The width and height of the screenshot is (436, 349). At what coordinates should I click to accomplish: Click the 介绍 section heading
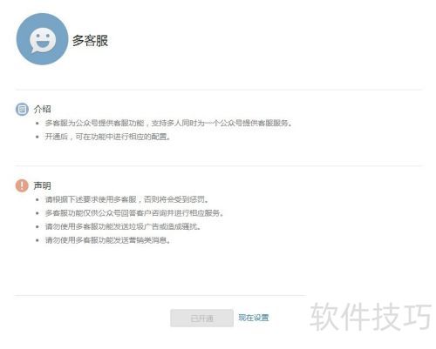pos(43,110)
